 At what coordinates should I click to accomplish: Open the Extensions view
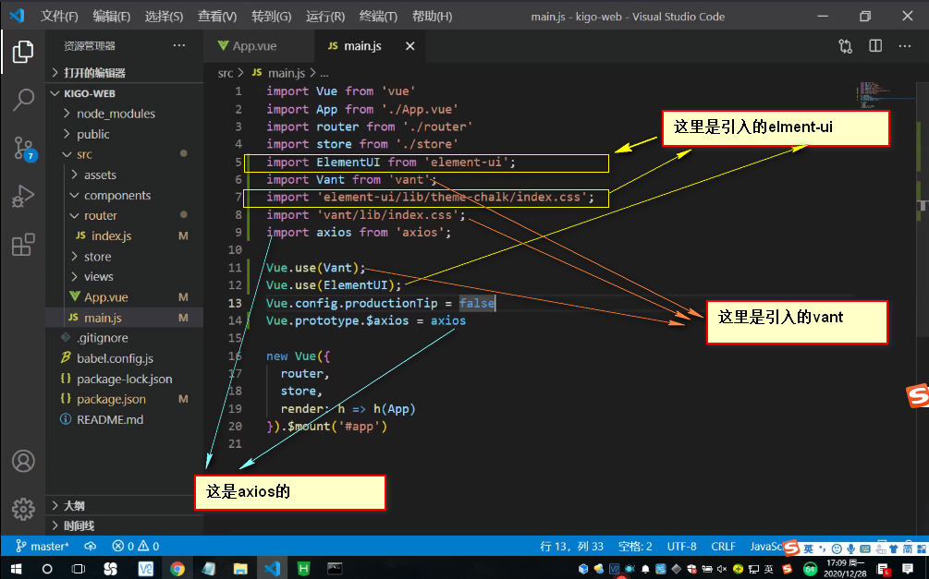[x=23, y=245]
